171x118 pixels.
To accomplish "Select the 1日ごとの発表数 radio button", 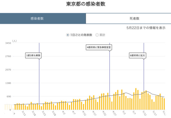I will click(x=68, y=35).
